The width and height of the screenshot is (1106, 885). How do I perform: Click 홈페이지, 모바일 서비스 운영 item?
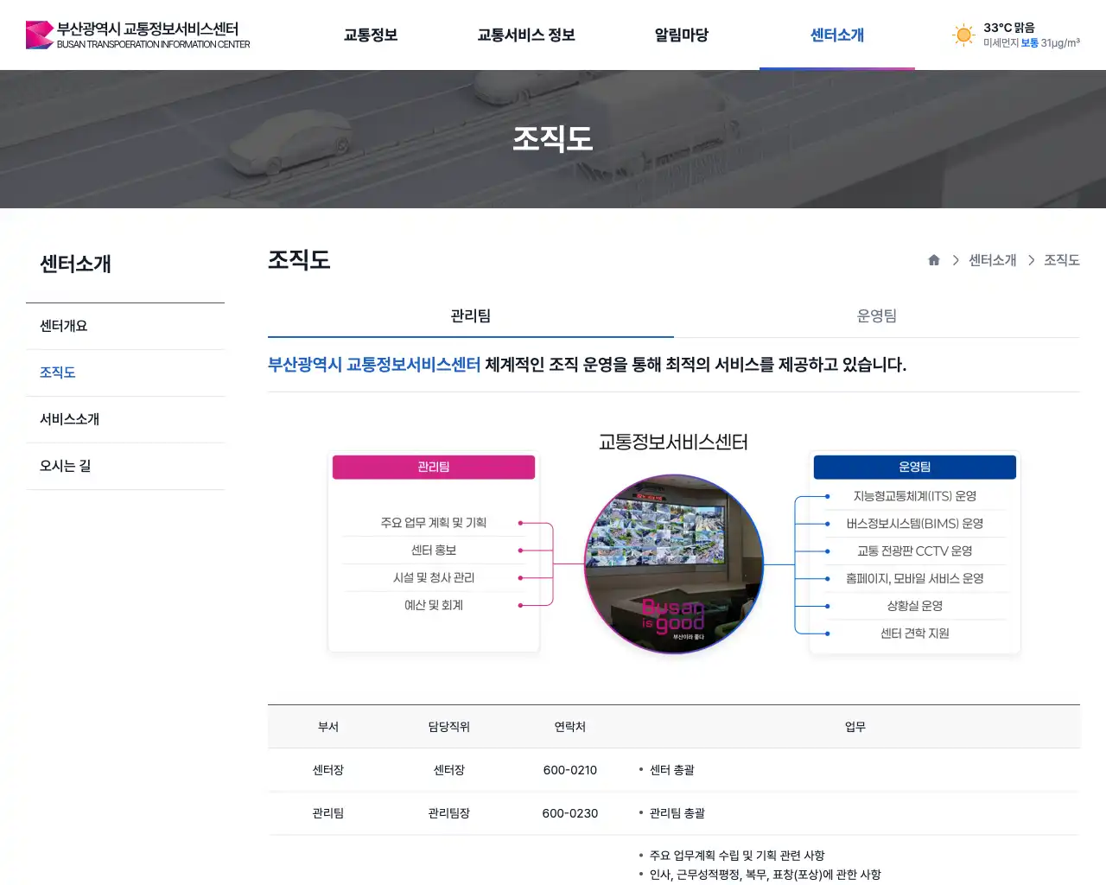915,579
